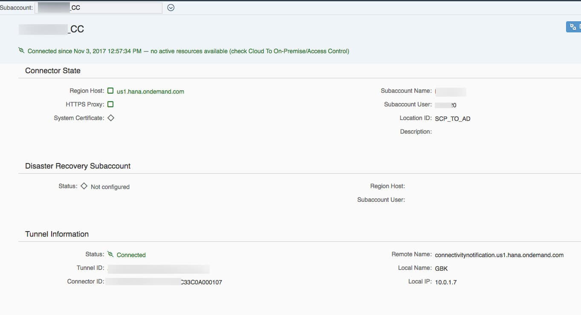Click the Local Name value GBK
Screen dimensions: 581x315
[x=441, y=269]
